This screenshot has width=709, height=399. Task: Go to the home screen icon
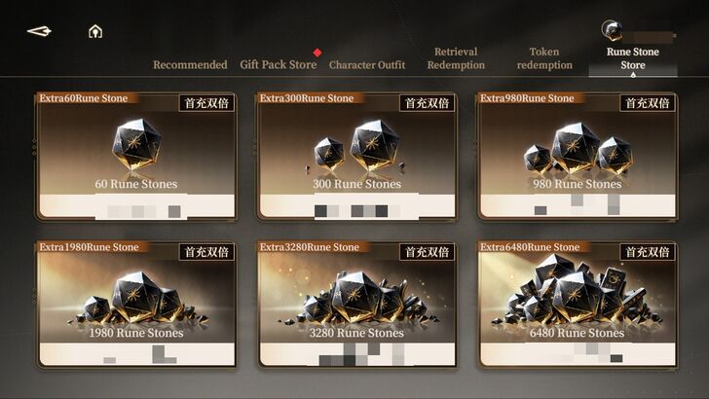pos(95,31)
